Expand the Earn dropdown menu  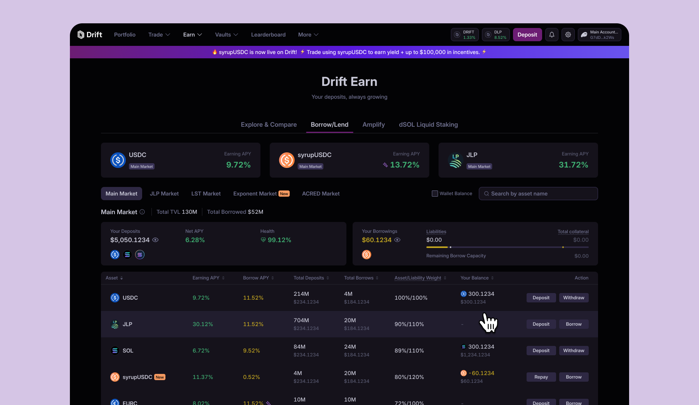coord(193,35)
